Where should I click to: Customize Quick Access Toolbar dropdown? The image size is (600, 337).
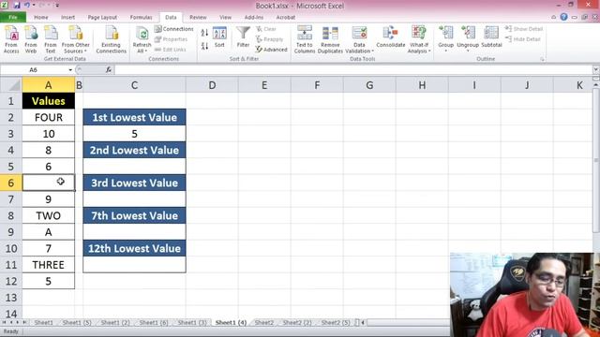(x=57, y=6)
